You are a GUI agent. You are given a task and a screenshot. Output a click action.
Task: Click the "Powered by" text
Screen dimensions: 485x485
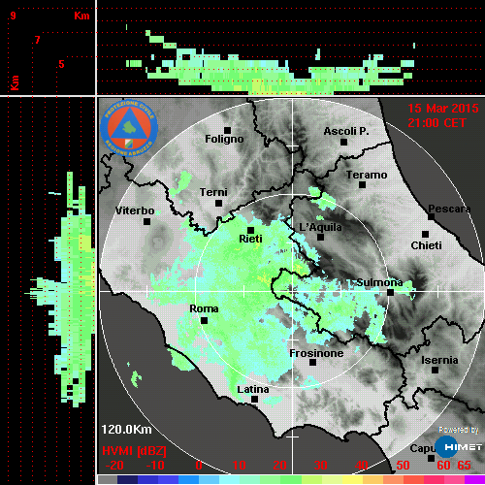[x=459, y=430]
